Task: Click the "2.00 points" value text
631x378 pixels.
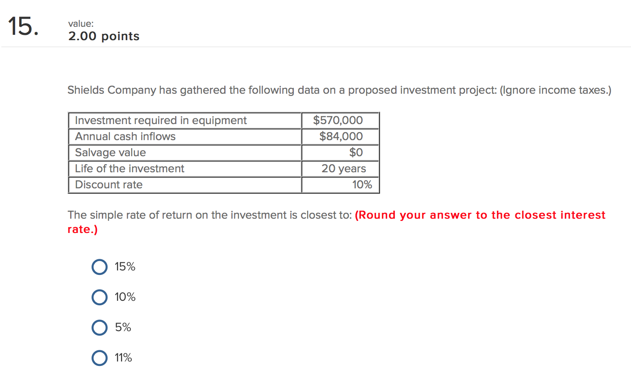Action: click(x=104, y=37)
